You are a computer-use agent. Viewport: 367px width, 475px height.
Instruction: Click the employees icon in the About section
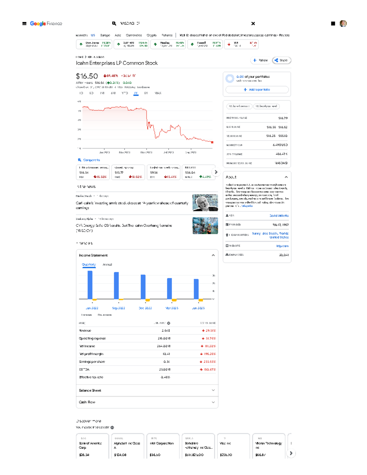(x=227, y=254)
